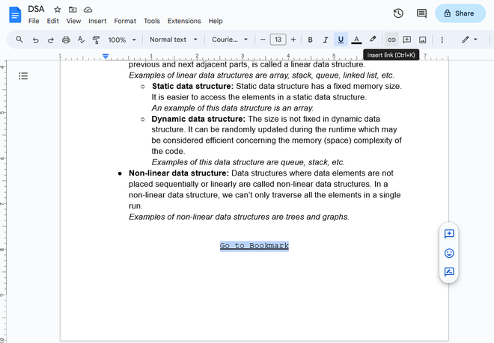Click 'Examples of non-linear data structures' line

[239, 217]
